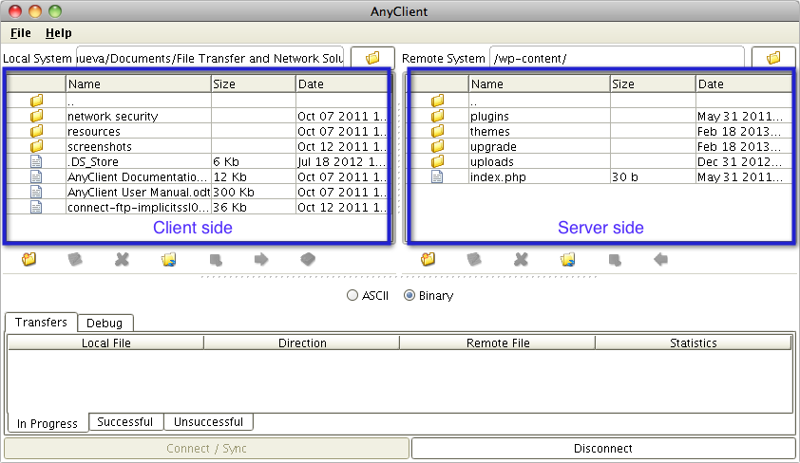Click the local rename pencil toolbar icon

75,259
